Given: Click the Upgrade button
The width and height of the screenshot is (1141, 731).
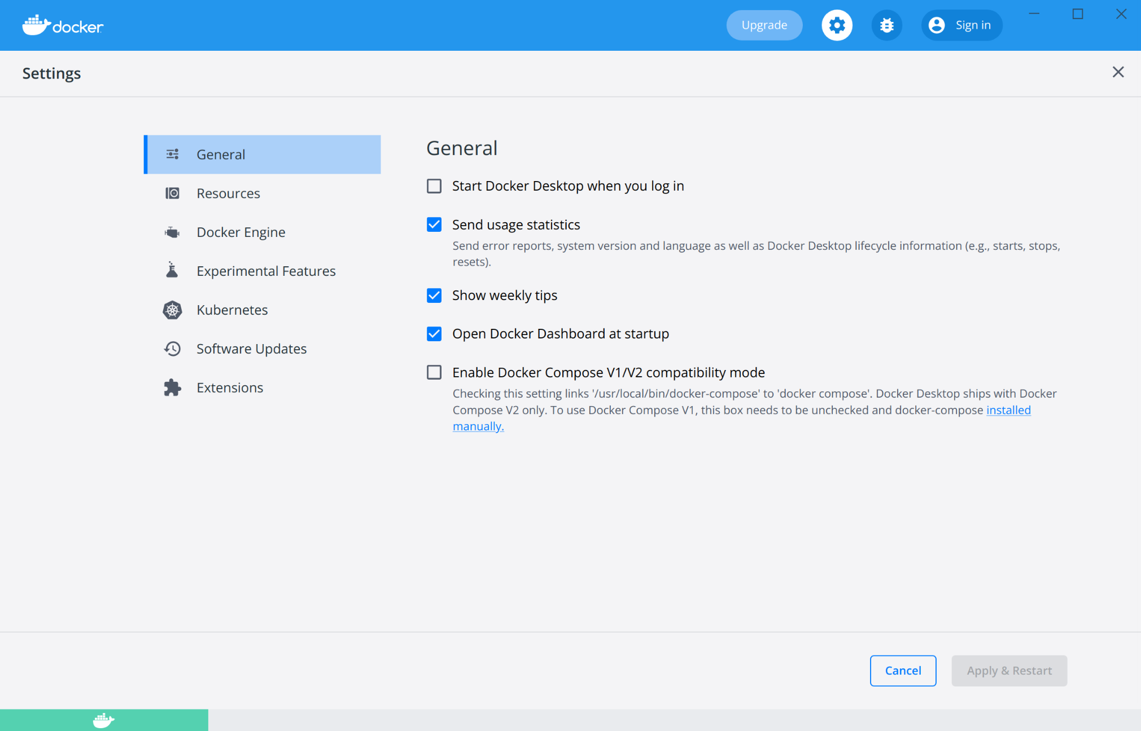Looking at the screenshot, I should pos(764,25).
